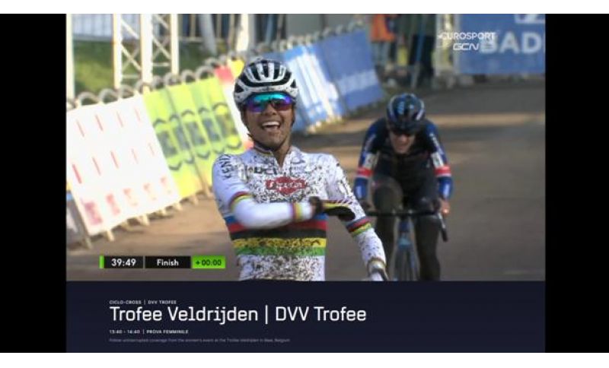This screenshot has height=368, width=609.
Task: Click the white helmet of leading rider
Action: point(266,81)
